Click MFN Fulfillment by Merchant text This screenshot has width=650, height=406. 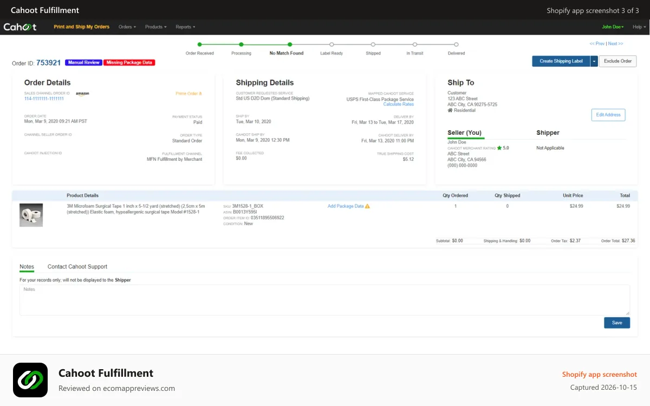[x=174, y=159]
